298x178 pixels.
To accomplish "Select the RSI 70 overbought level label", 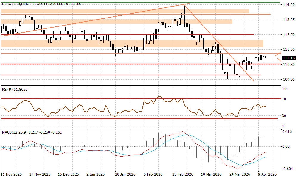I will (x=285, y=99).
